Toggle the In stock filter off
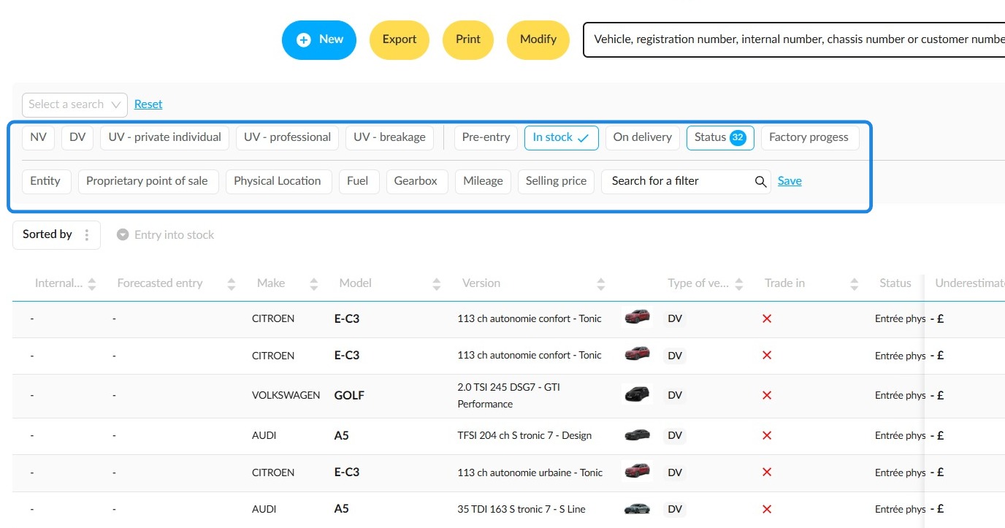The image size is (1005, 528). point(561,138)
